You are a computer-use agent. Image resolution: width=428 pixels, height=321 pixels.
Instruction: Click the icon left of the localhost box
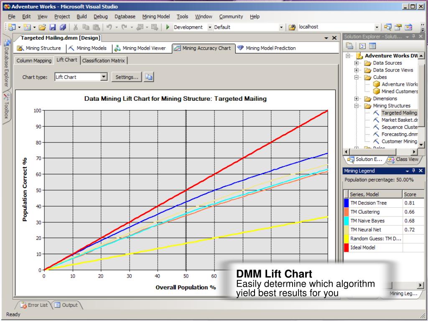click(292, 27)
